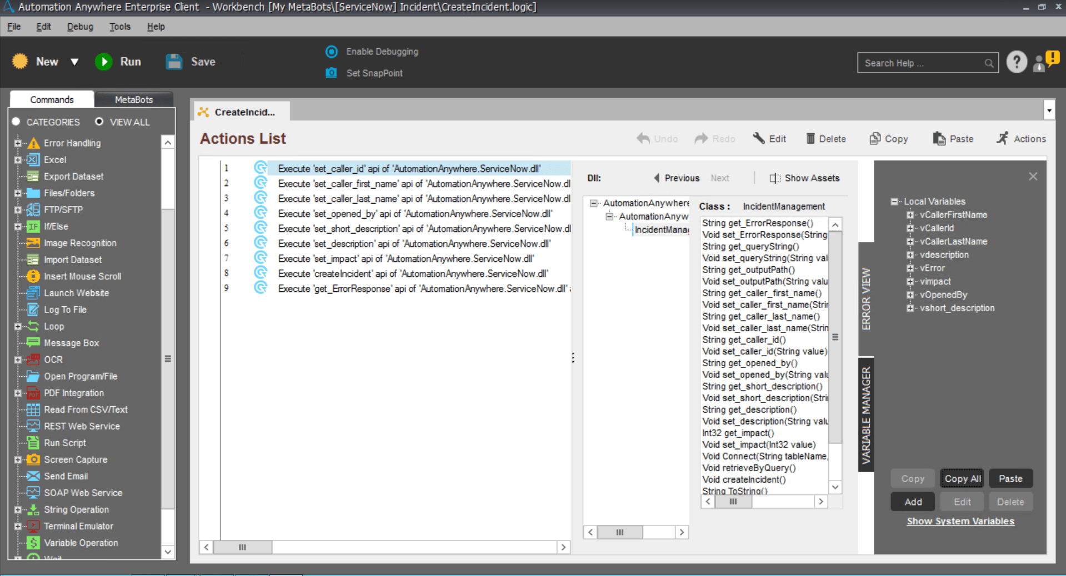This screenshot has width=1066, height=576.
Task: Click the Save floppy disk icon
Action: [174, 62]
